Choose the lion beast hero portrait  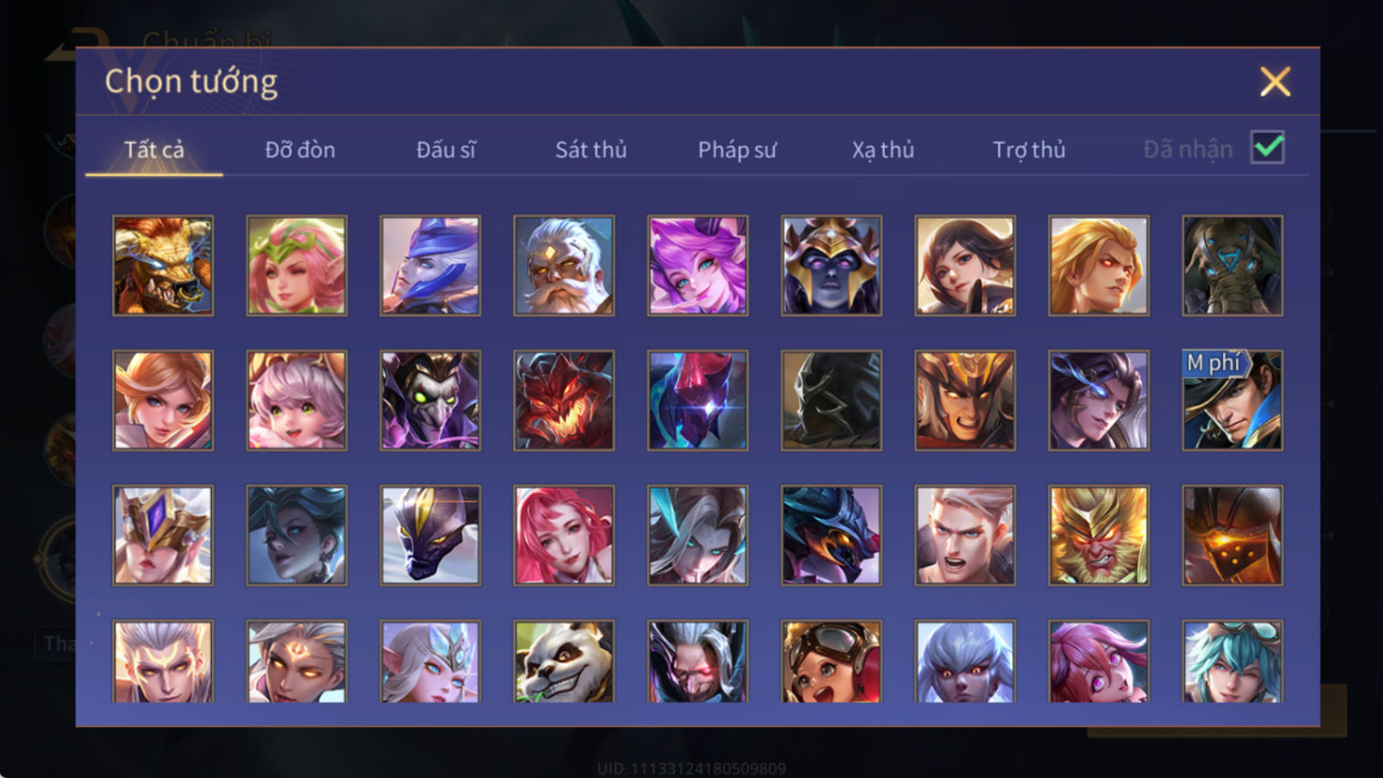163,266
